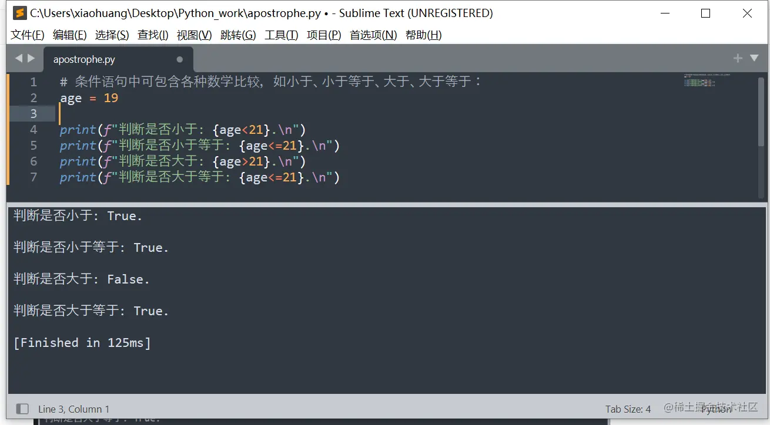
Task: Click the editor vertical scrollbar
Action: (762, 112)
